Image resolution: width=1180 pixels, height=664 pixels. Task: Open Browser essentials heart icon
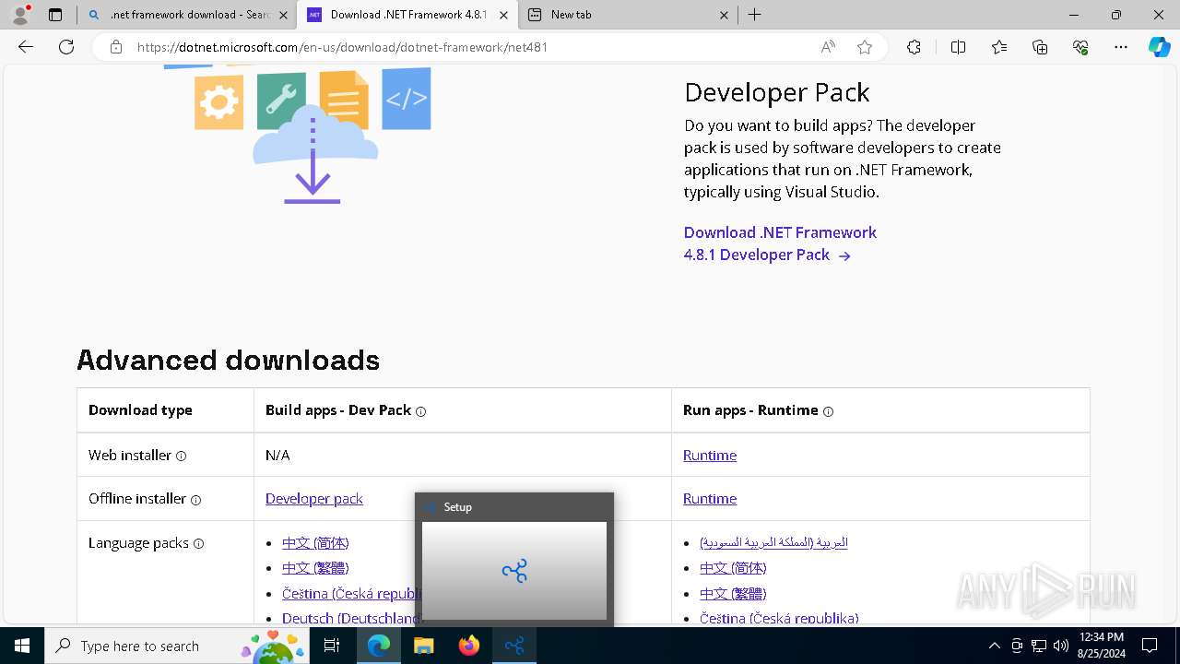(x=1080, y=47)
